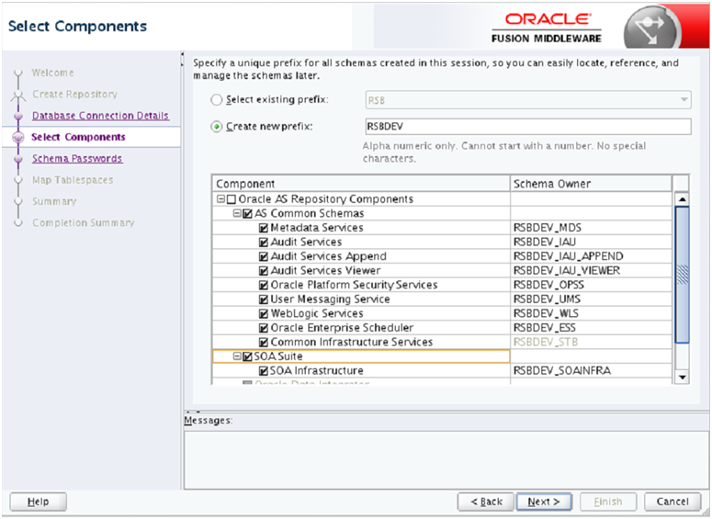Click the scrollbar down arrow in component table
This screenshot has width=712, height=519.
tap(682, 377)
